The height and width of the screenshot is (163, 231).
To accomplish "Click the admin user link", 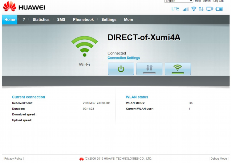I will coord(207,1).
